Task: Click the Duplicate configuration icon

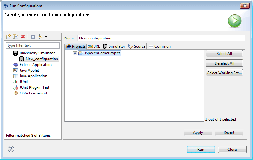Action: (x=15, y=37)
